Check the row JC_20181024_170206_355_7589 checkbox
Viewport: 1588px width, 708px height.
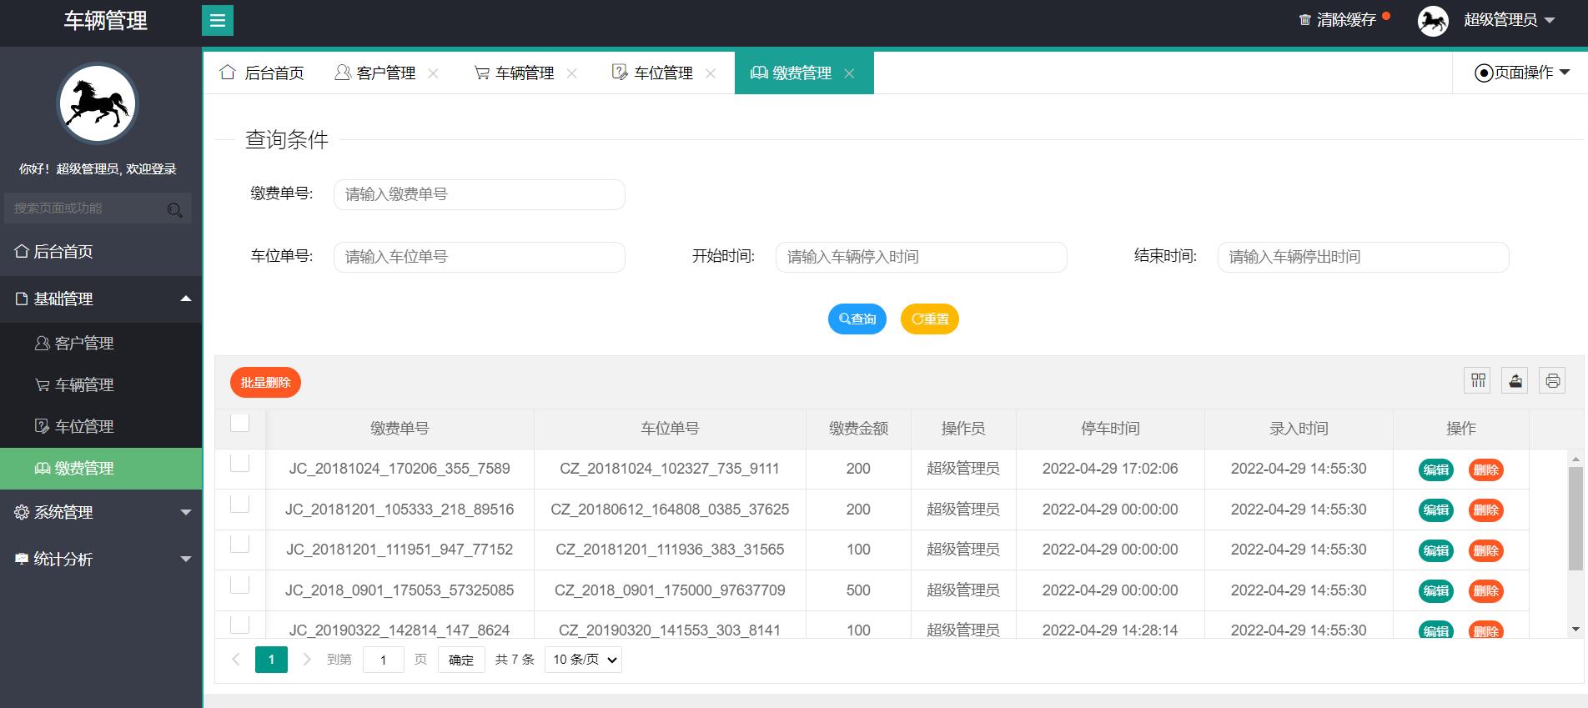pos(239,462)
